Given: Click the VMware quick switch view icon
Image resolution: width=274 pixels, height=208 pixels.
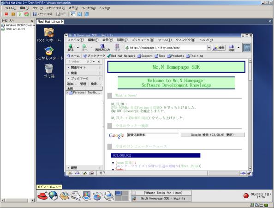Looking at the screenshot, I should point(87,14).
